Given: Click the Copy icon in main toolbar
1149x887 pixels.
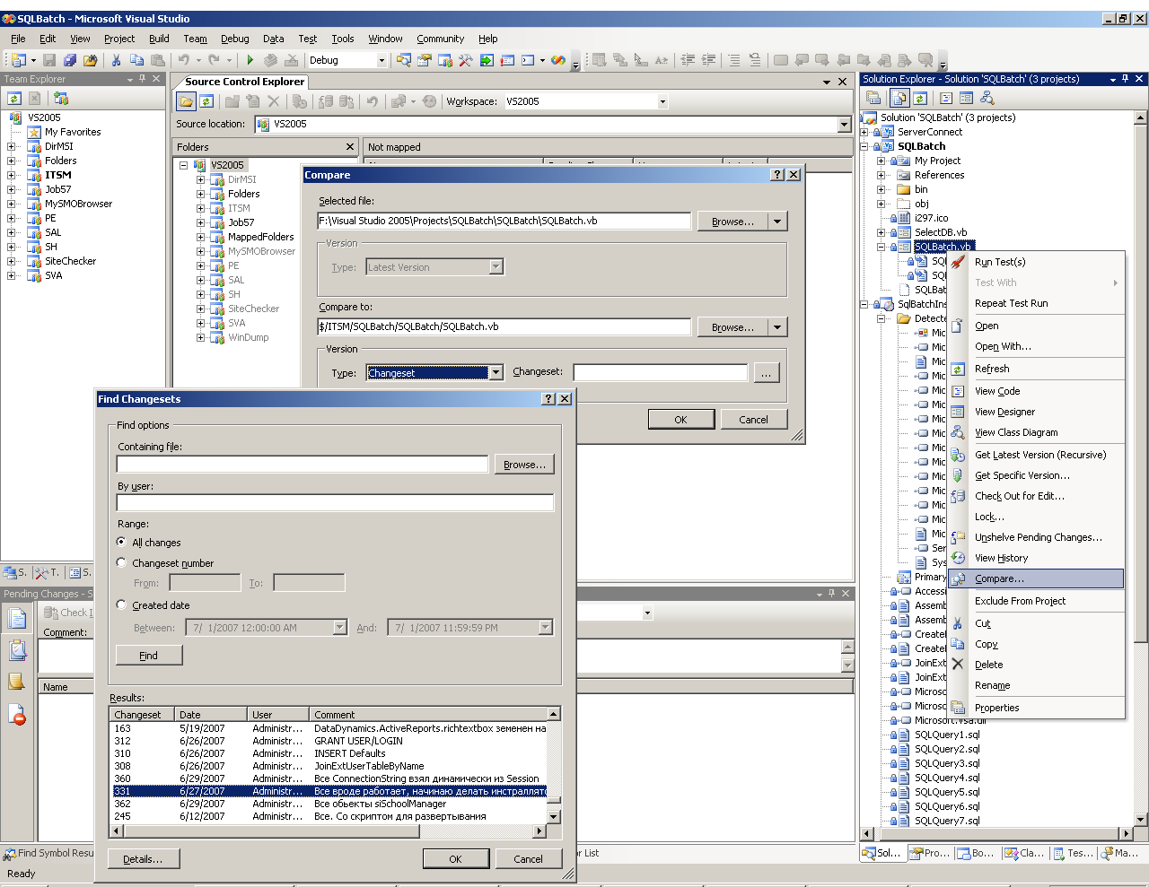Looking at the screenshot, I should coord(136,60).
